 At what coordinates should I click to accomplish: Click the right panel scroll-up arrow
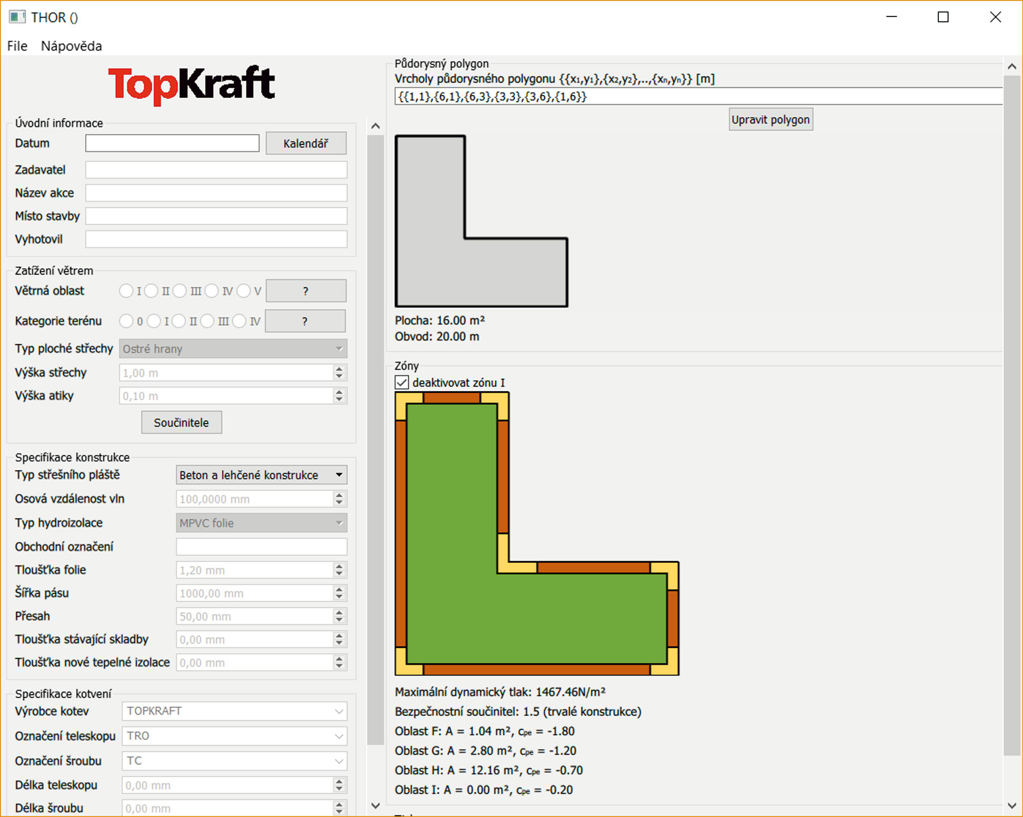[1012, 67]
